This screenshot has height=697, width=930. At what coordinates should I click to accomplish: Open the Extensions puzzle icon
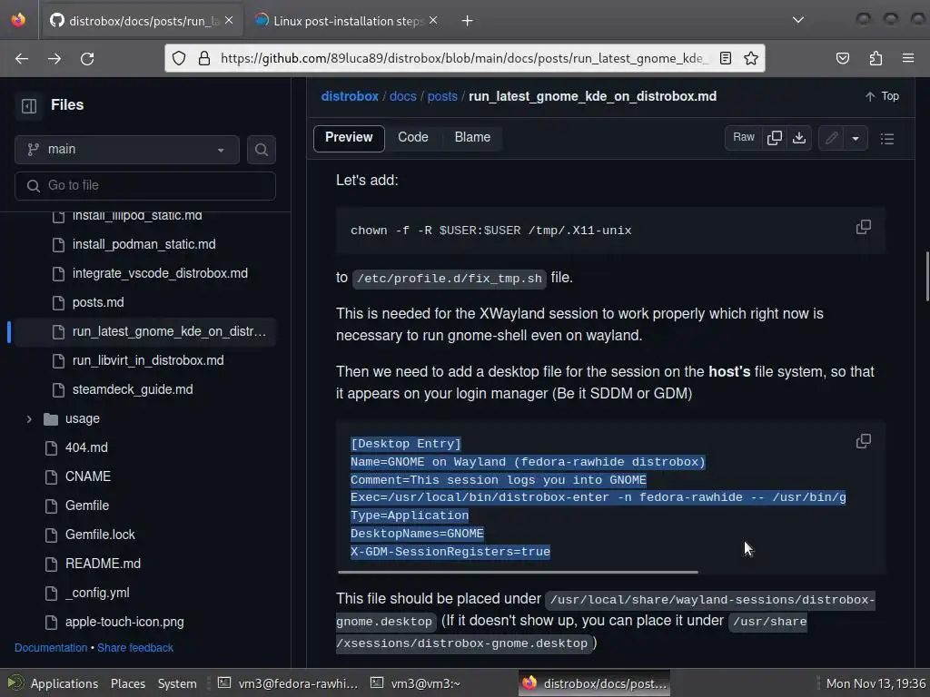coord(876,58)
